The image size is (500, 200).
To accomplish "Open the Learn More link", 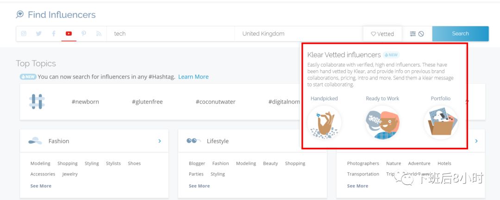I will 193,77.
